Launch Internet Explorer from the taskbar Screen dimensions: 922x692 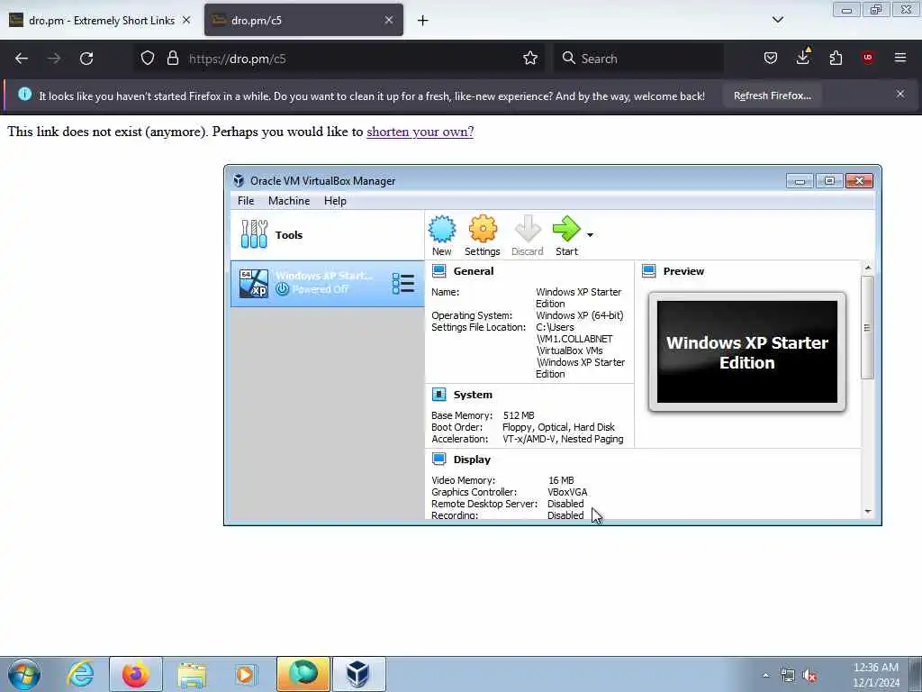coord(80,674)
